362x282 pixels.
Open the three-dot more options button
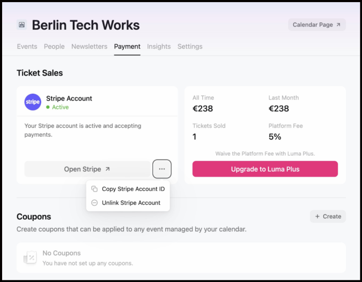(x=162, y=169)
